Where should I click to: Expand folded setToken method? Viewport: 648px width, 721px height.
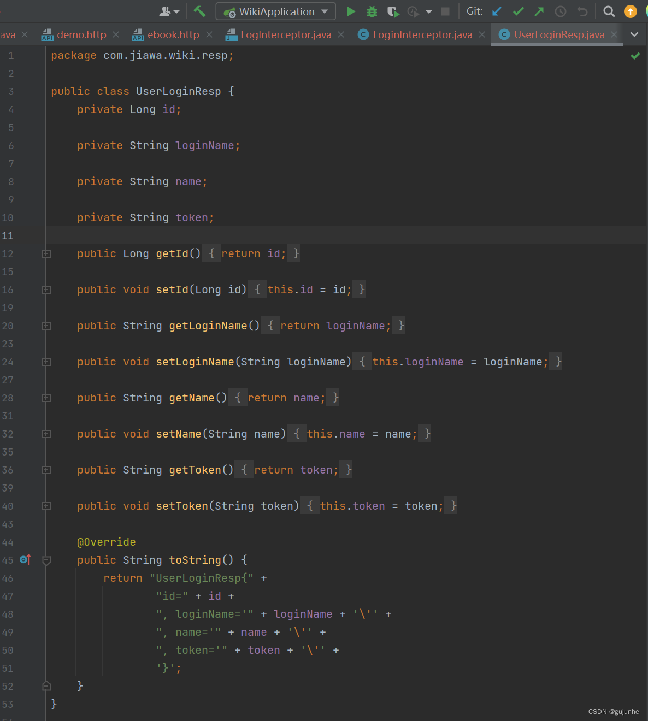pos(46,506)
